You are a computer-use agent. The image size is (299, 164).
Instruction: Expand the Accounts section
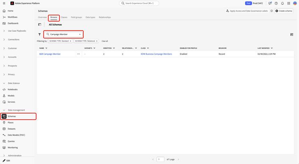[4, 57]
